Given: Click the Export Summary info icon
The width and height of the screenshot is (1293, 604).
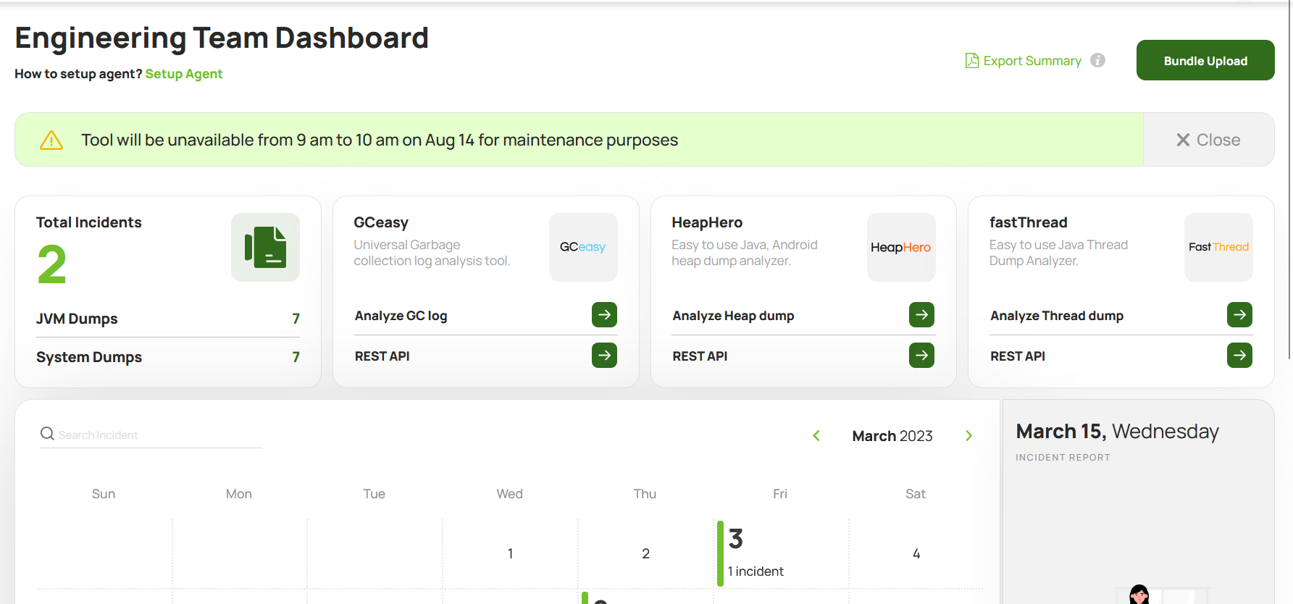Looking at the screenshot, I should (x=1098, y=60).
